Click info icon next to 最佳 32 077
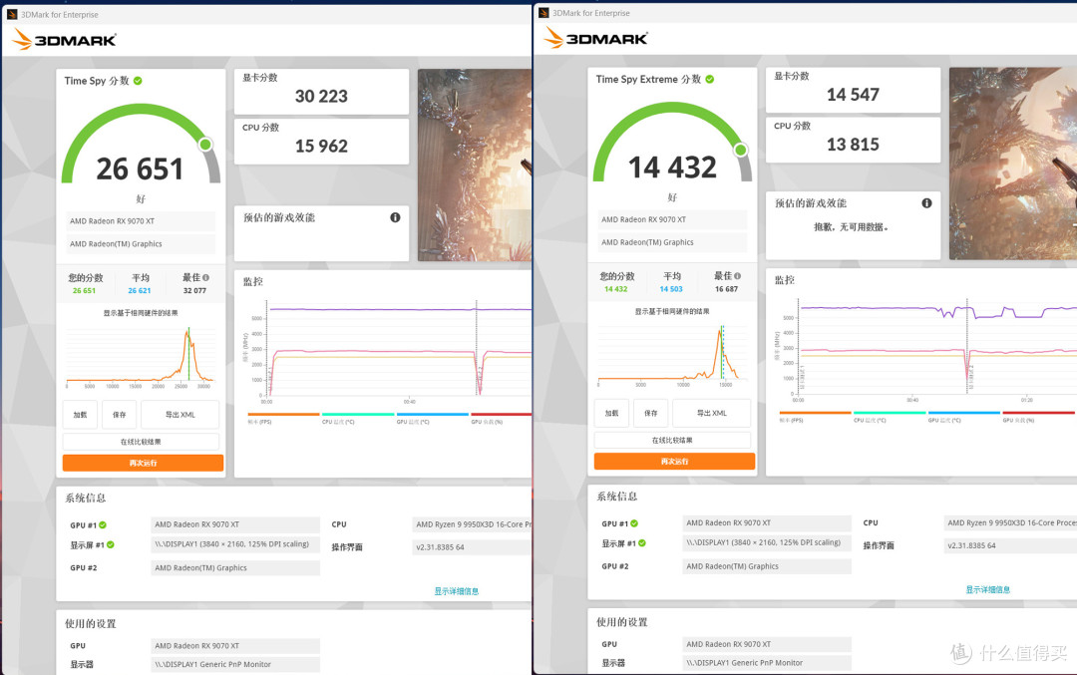The width and height of the screenshot is (1077, 675). 206,277
